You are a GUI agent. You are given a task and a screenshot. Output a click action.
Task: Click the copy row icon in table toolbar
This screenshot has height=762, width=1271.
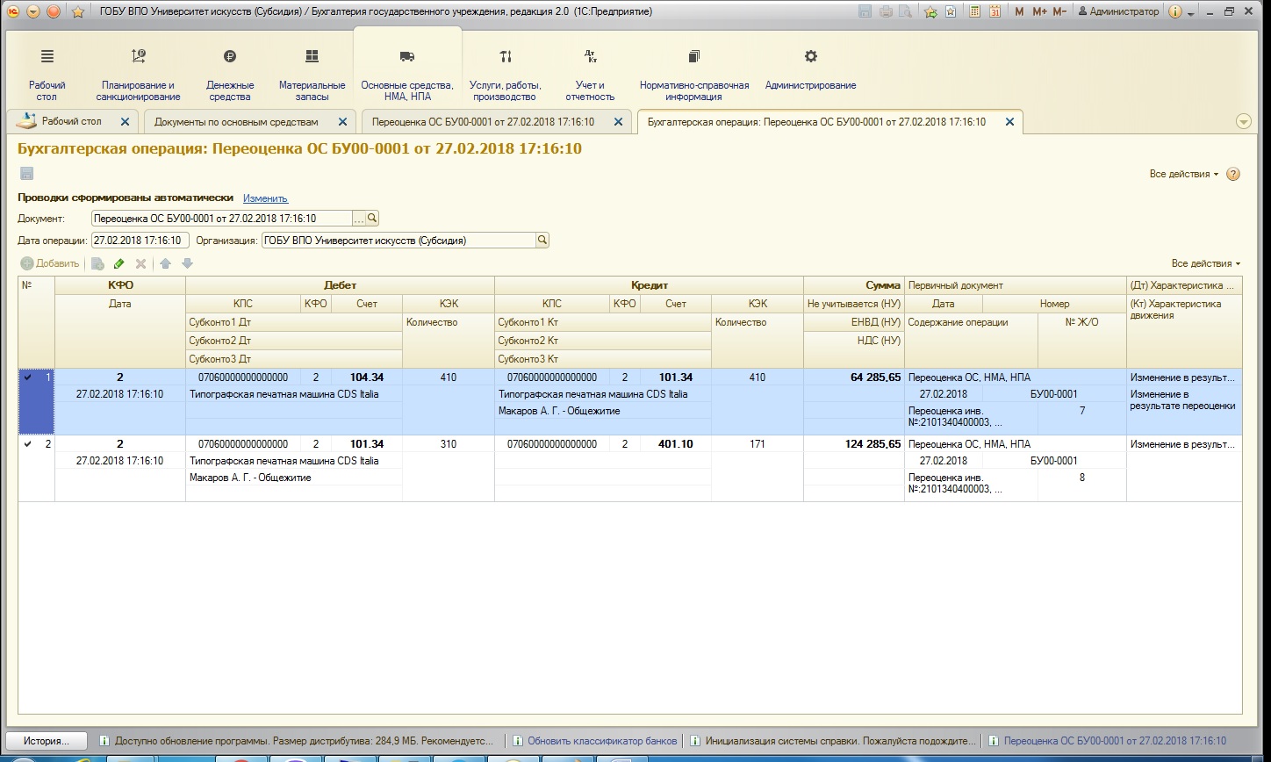[x=97, y=263]
